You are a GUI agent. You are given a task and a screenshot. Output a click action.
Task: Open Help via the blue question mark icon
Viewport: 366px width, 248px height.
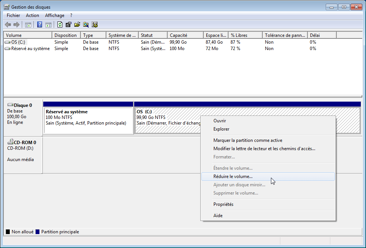(x=40, y=24)
